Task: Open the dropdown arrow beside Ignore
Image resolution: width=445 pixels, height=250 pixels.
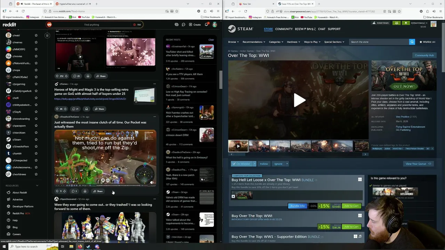Action: coord(288,164)
